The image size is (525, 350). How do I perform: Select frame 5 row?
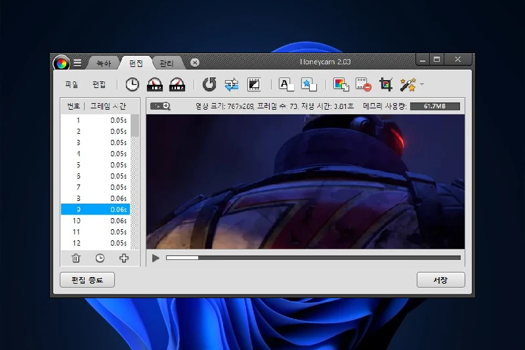[95, 165]
